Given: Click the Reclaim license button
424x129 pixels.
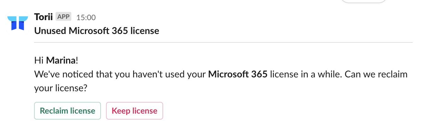Looking at the screenshot, I should [68, 111].
